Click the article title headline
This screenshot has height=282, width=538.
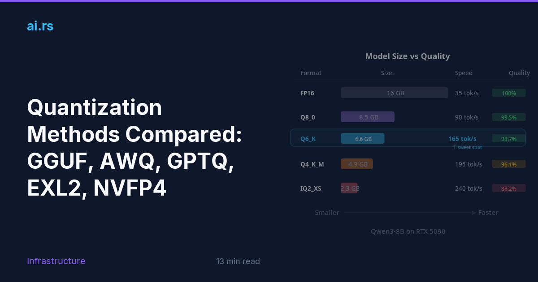tap(134, 148)
